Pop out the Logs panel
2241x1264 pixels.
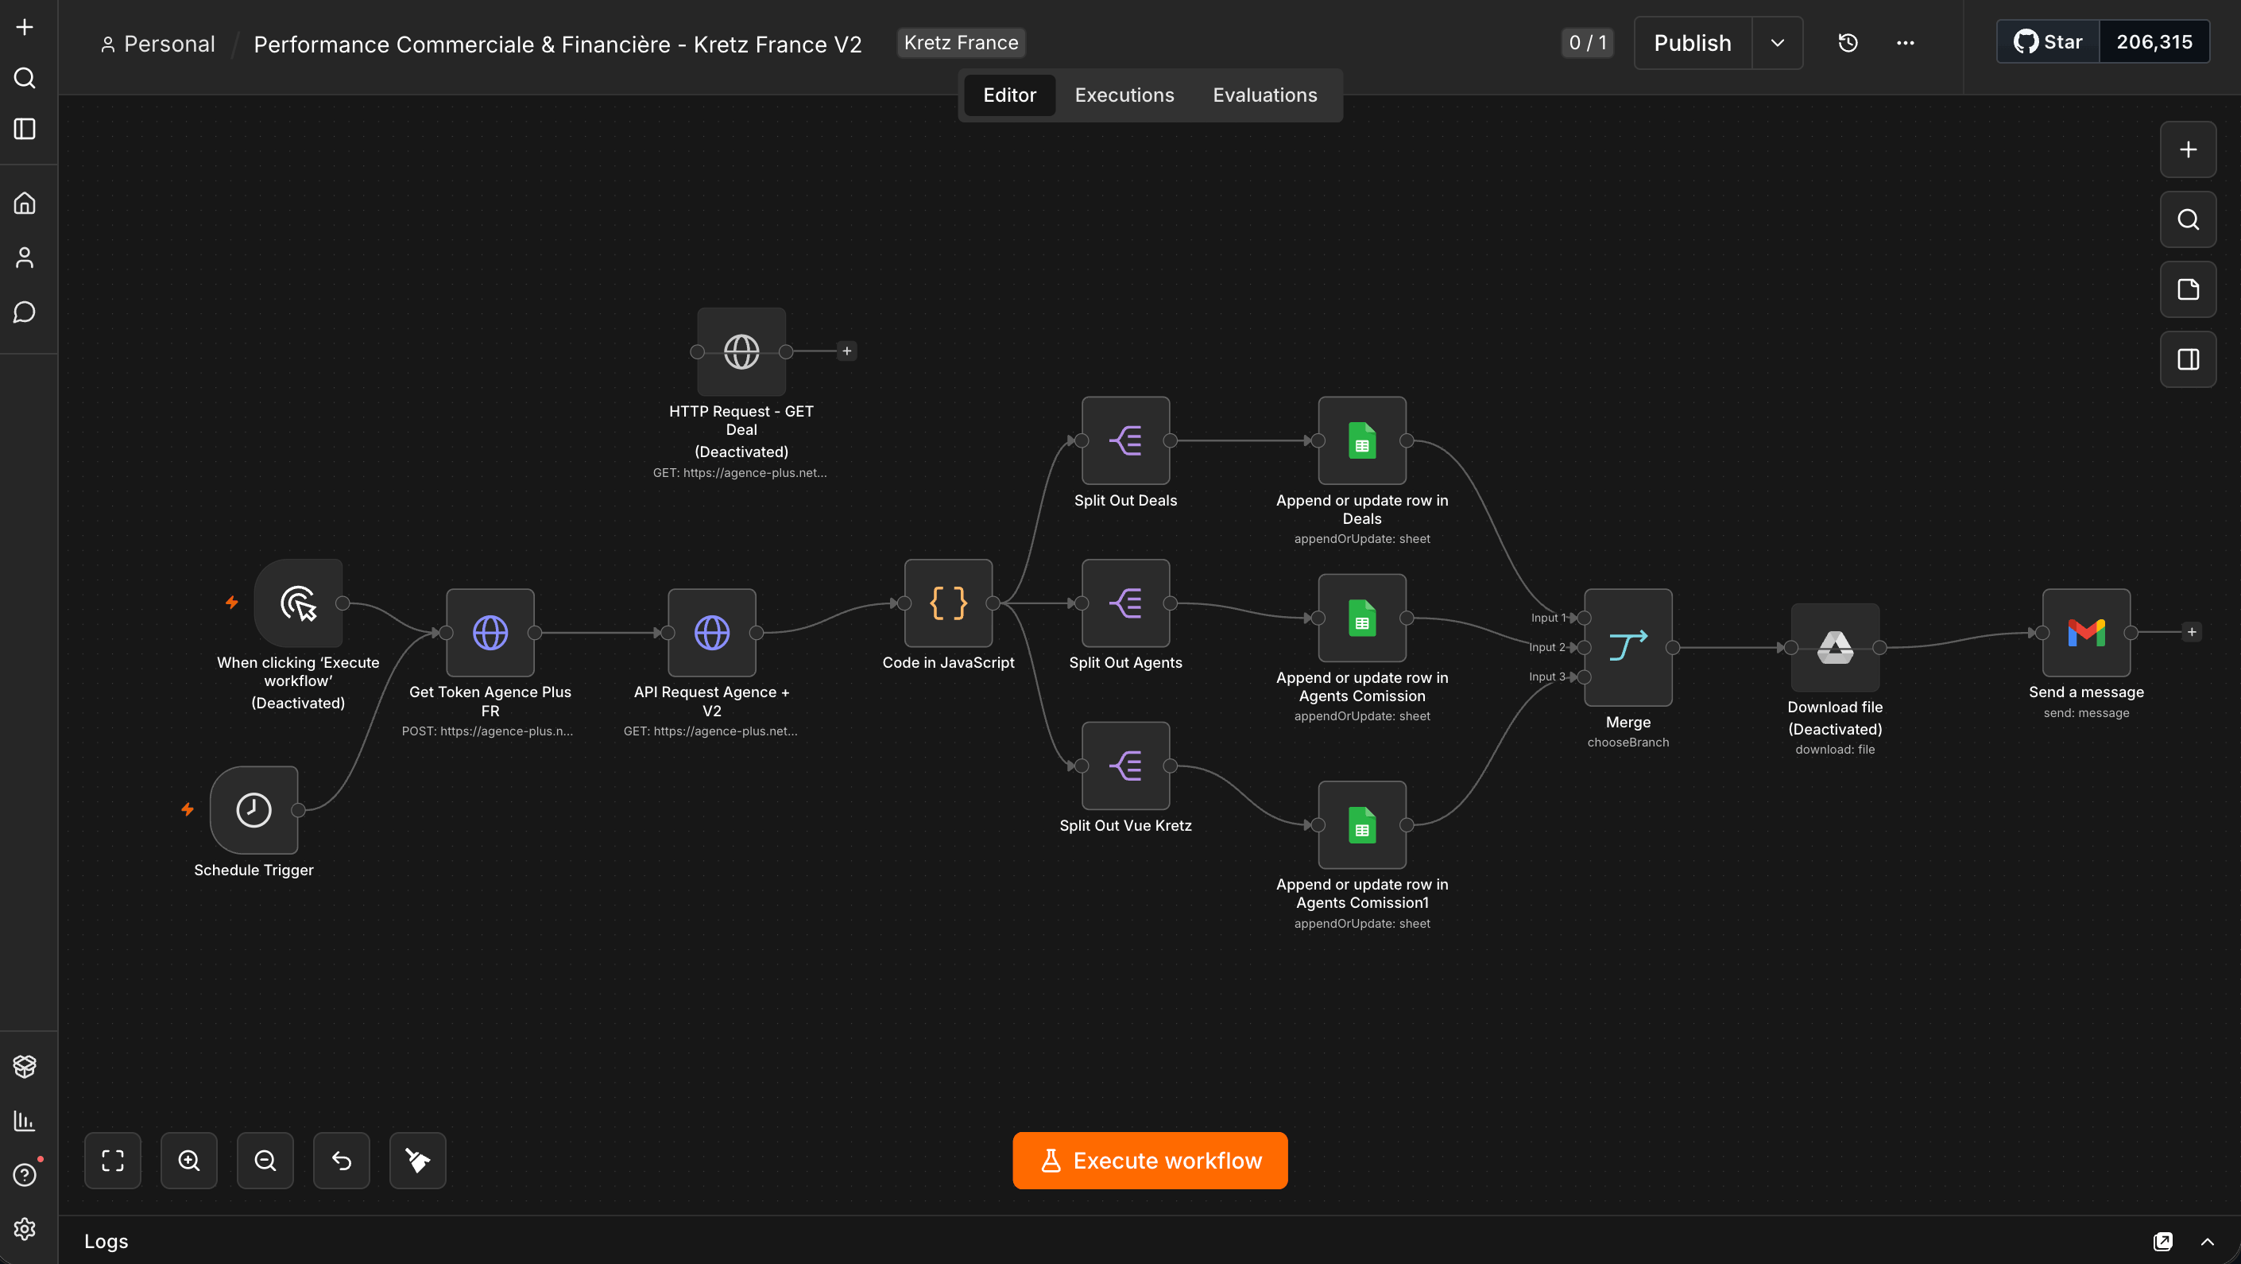pos(2164,1242)
